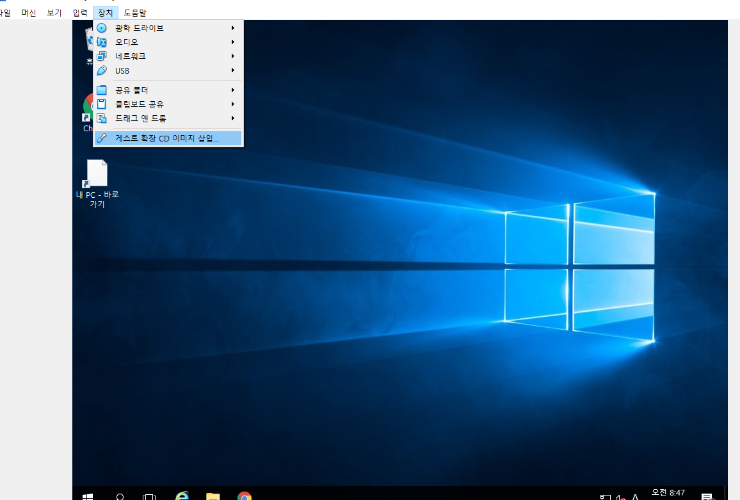Click the taskbar search magnifier icon
This screenshot has height=500, width=740.
120,497
